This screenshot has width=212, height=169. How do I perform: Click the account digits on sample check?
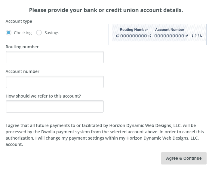click(x=169, y=36)
